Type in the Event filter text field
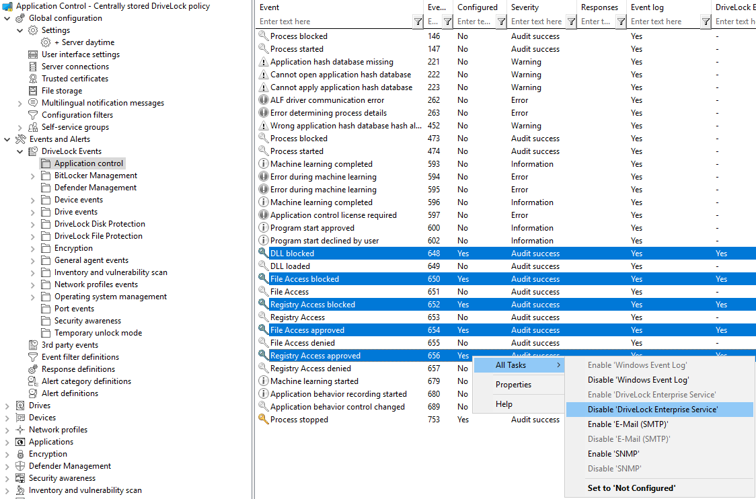The image size is (756, 499). (x=334, y=22)
